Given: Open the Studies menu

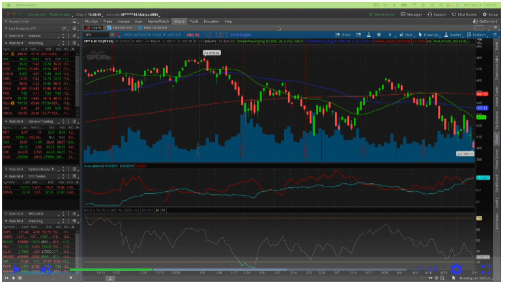Looking at the screenshot, I should (453, 34).
